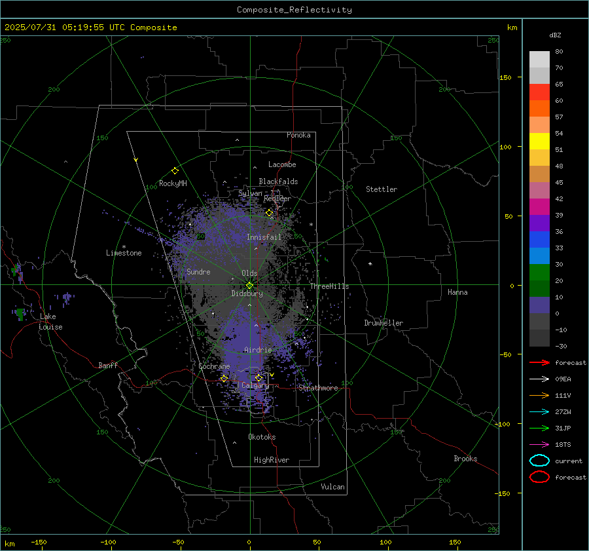Select the Innisfail label on the map
The image size is (589, 551).
264,237
